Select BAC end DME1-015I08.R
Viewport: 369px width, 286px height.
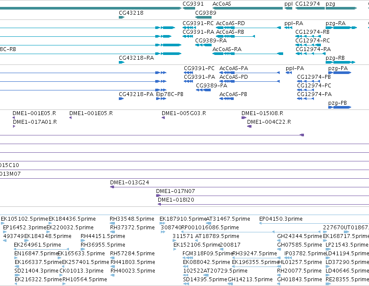[x=244, y=118]
